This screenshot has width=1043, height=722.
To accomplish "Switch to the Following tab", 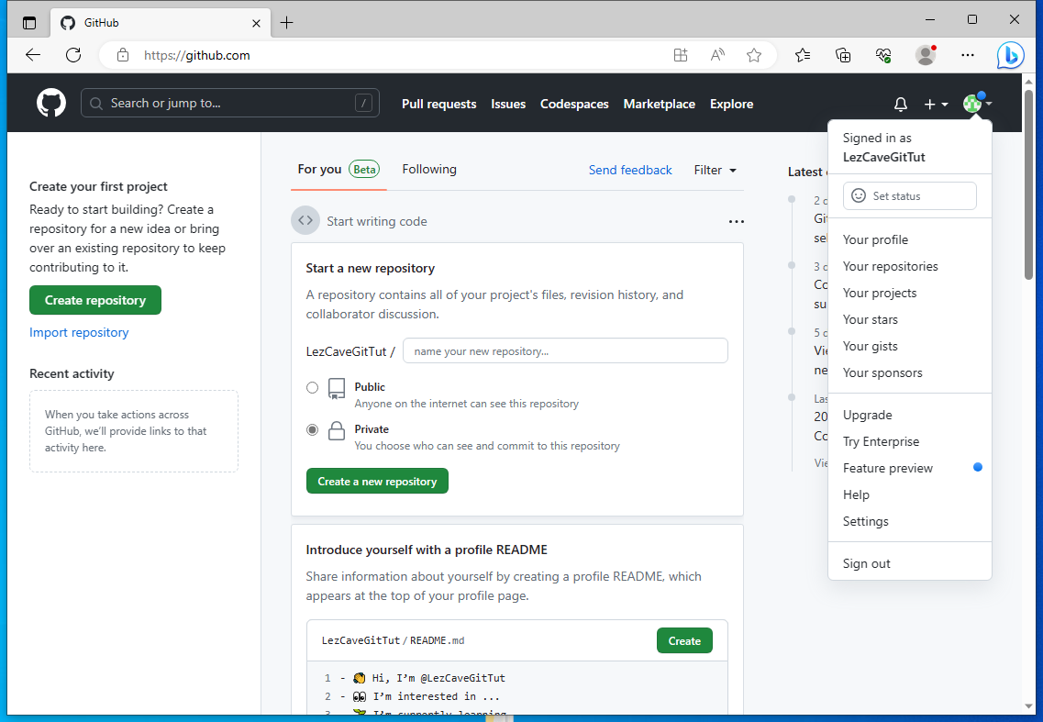I will coord(429,169).
